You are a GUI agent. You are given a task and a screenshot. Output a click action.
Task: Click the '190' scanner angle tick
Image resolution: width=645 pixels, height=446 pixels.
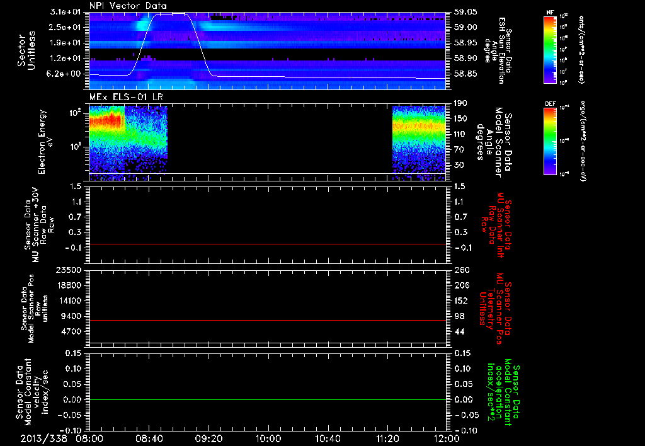pyautogui.click(x=460, y=103)
